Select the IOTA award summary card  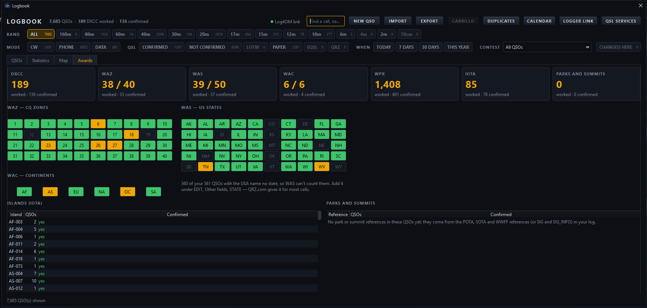pos(506,84)
